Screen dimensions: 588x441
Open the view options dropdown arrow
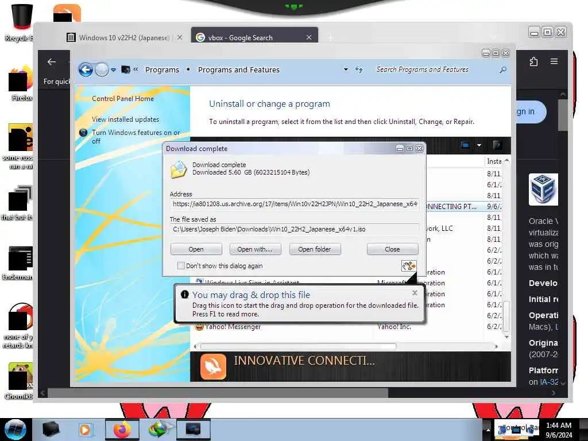[479, 145]
